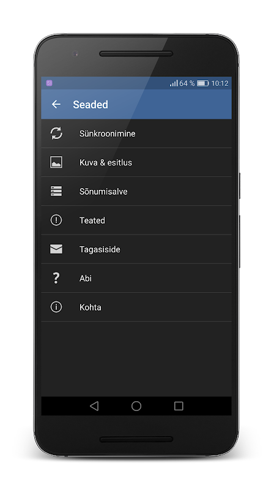Tap the sync arrows icon
The image size is (274, 490).
(56, 134)
